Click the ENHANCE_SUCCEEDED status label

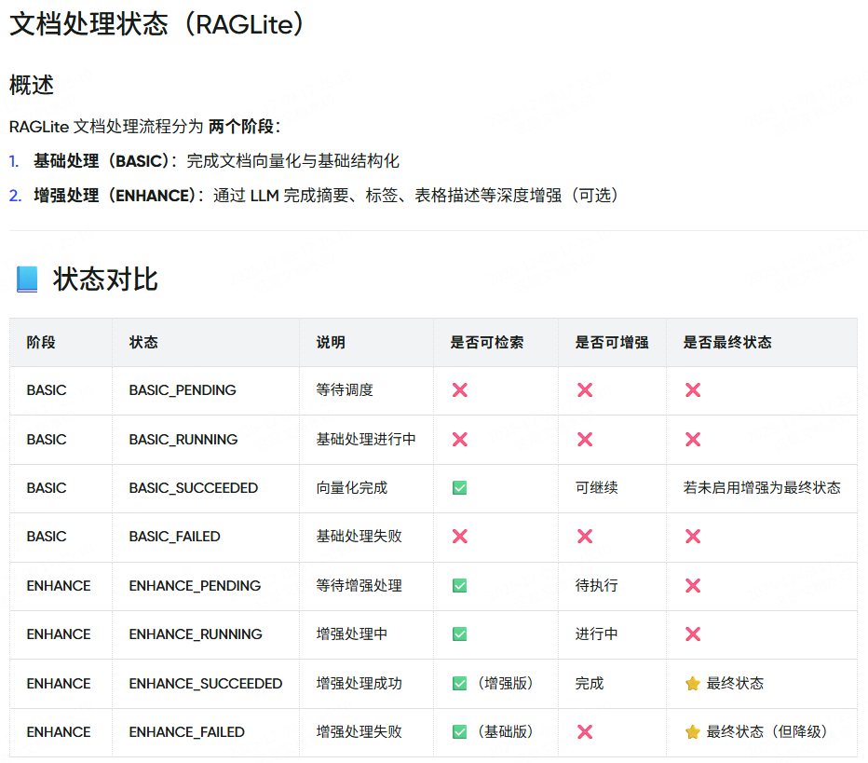[x=205, y=683]
